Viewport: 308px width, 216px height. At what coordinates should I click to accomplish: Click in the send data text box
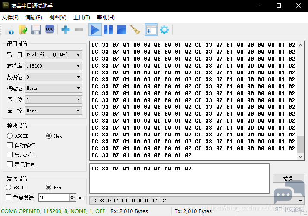click(179, 179)
